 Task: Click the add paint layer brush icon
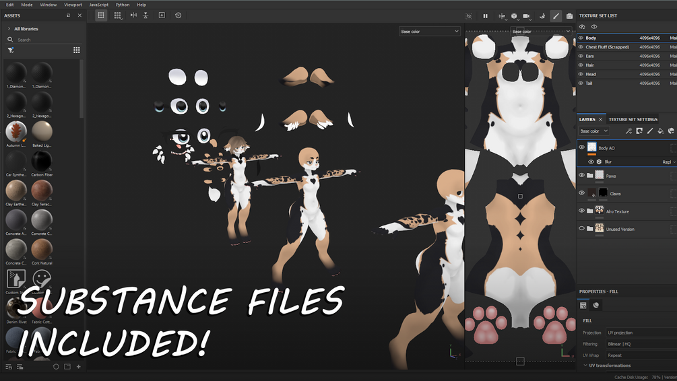pos(650,131)
